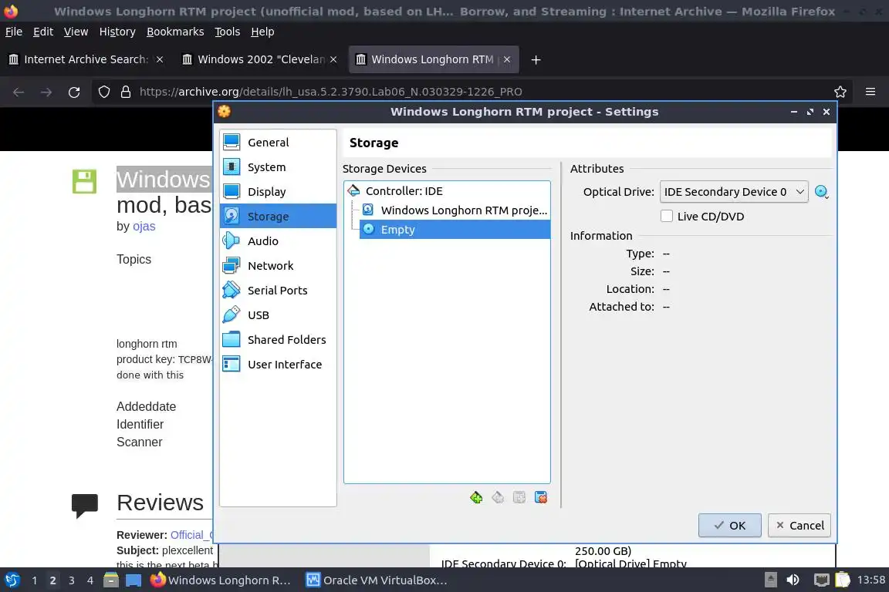
Task: Confirm settings with the OK button
Action: pyautogui.click(x=730, y=525)
